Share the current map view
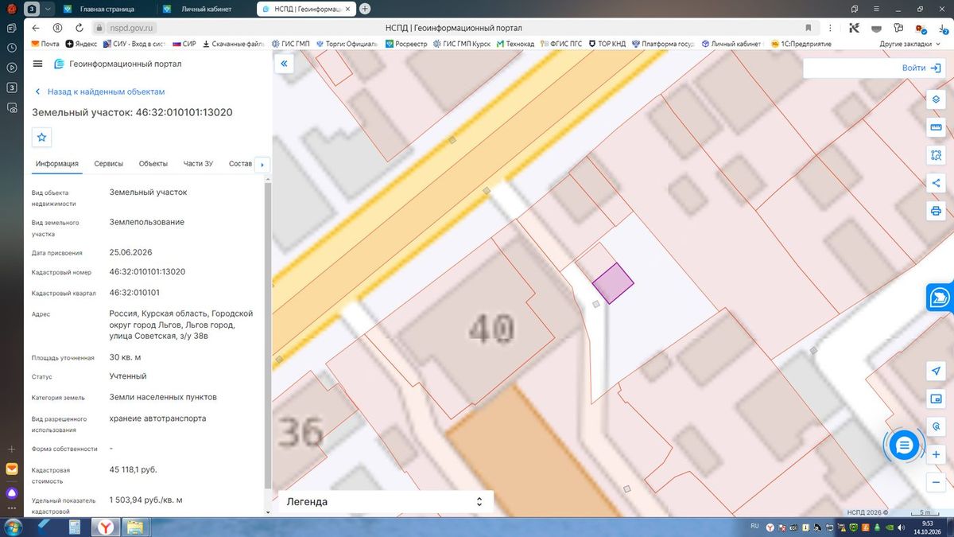 tap(936, 183)
